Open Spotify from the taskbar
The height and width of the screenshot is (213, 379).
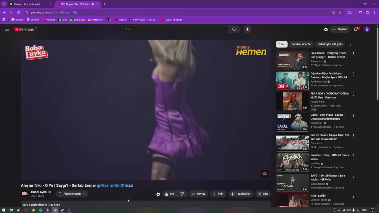click(x=40, y=210)
